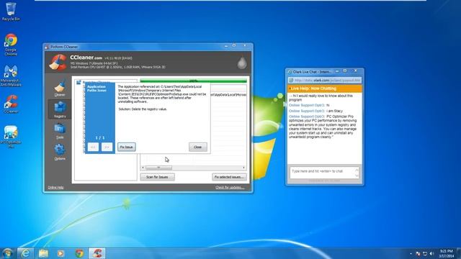Screen dimensions: 461x259
Task: Click the CCleaner logo in header
Action: 58,63
